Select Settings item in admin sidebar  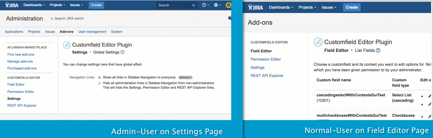pyautogui.click(x=14, y=99)
